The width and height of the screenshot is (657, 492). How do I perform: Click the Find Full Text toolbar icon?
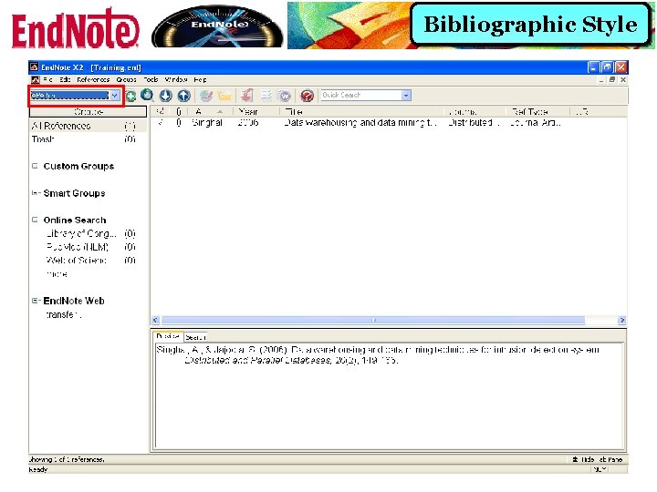click(205, 96)
